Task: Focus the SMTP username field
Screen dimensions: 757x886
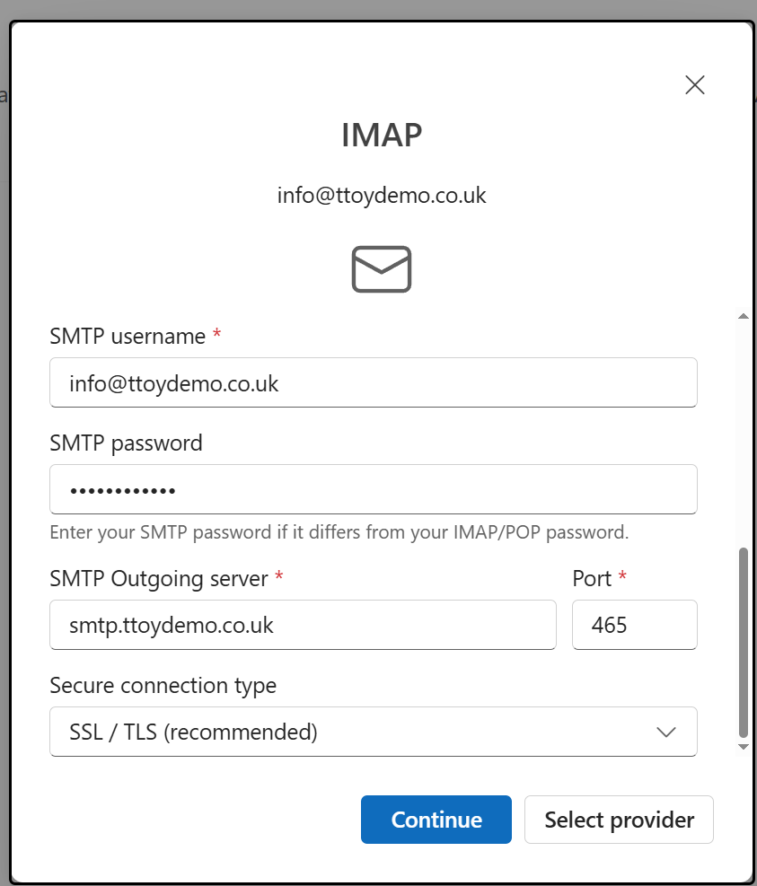Action: click(x=374, y=382)
